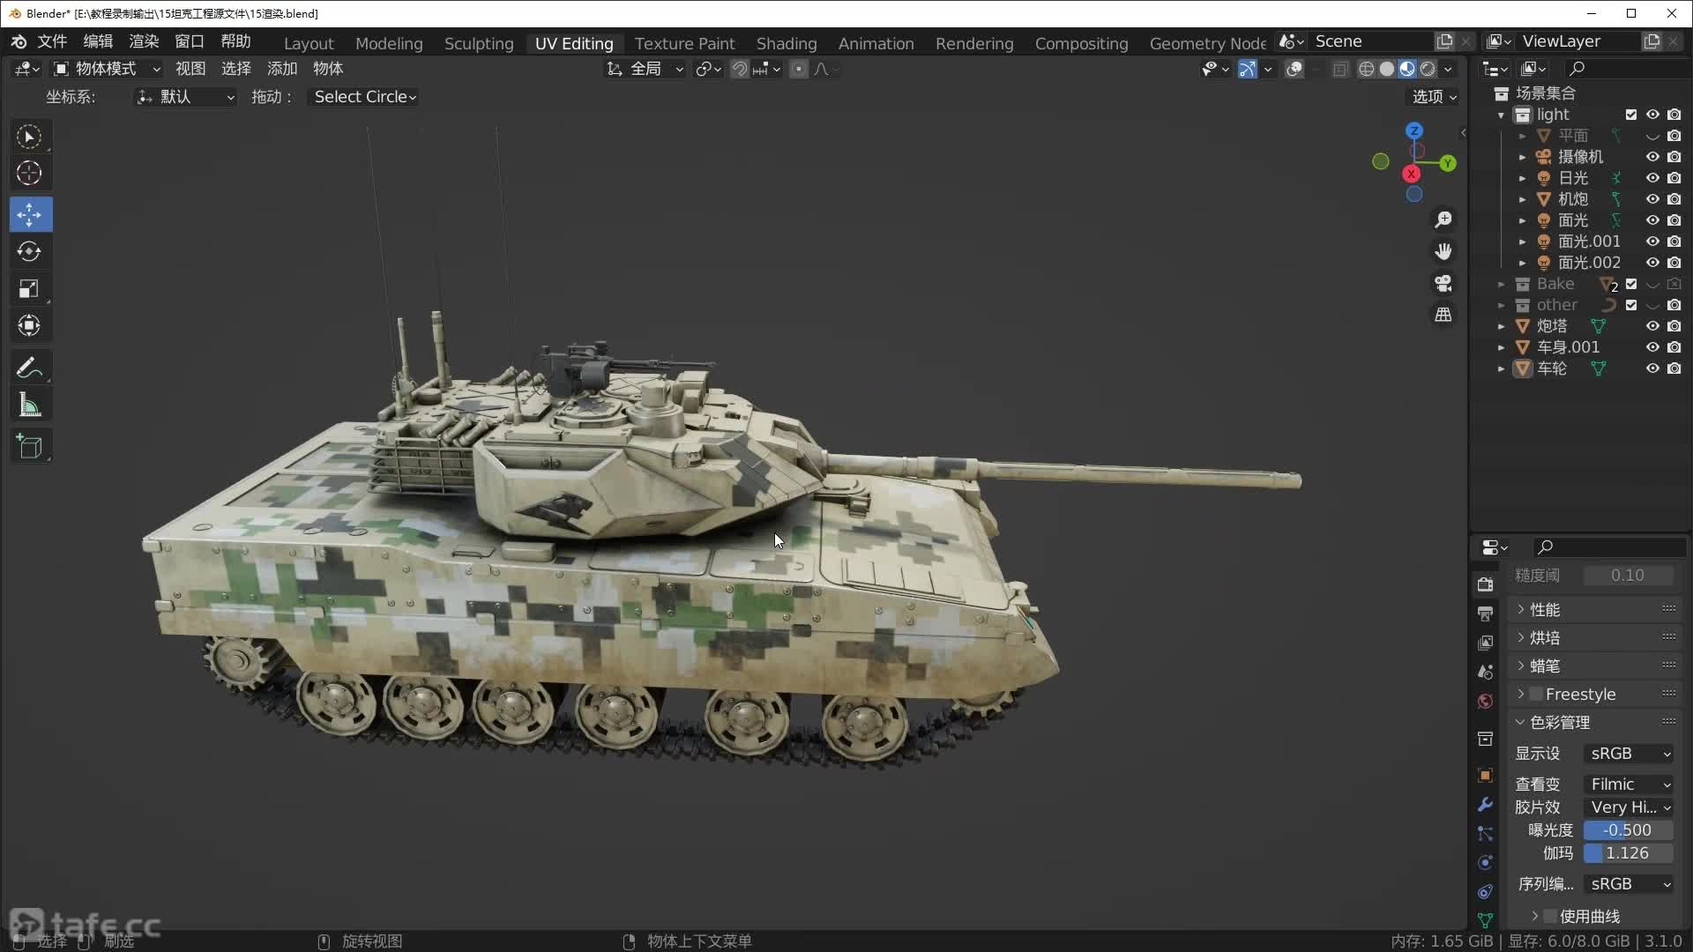Screen dimensions: 1693x952
Task: Click the 选项 options button
Action: (1434, 97)
